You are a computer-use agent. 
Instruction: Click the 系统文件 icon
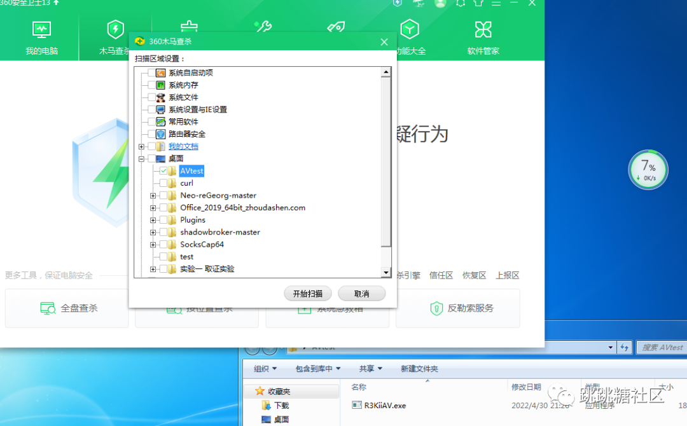coord(161,97)
